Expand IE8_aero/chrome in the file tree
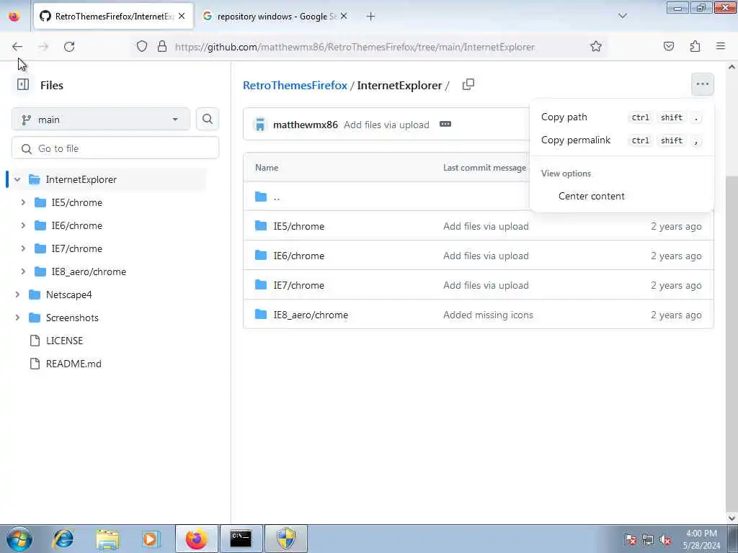This screenshot has height=553, width=738. [23, 271]
